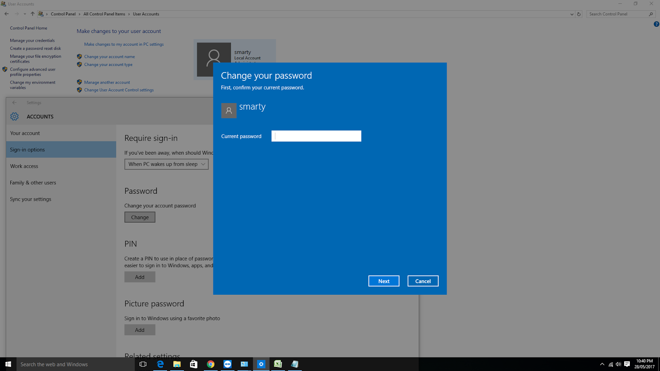
Task: Open Notepad from the taskbar
Action: 295,364
